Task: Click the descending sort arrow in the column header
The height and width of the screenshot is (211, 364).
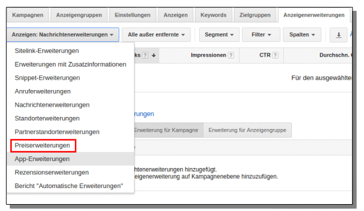Action: 154,55
